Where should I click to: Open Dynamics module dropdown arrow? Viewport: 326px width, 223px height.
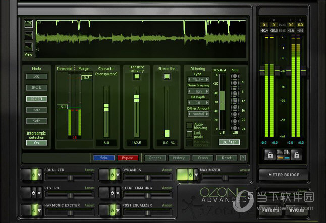[118, 175]
